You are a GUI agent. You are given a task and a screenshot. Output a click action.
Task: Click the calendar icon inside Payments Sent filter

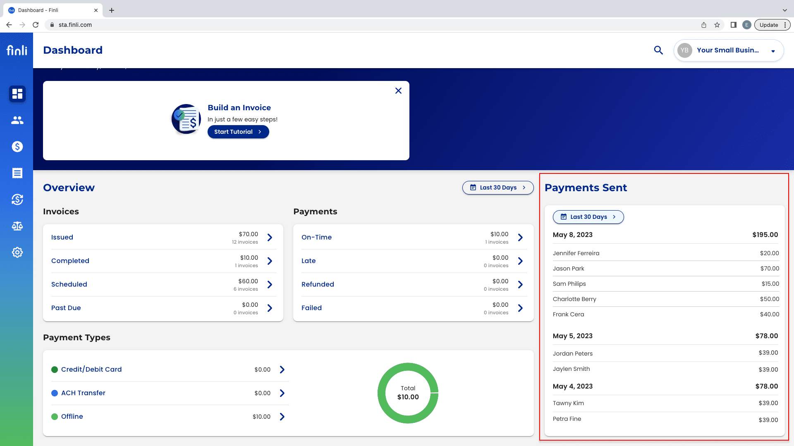click(x=564, y=216)
